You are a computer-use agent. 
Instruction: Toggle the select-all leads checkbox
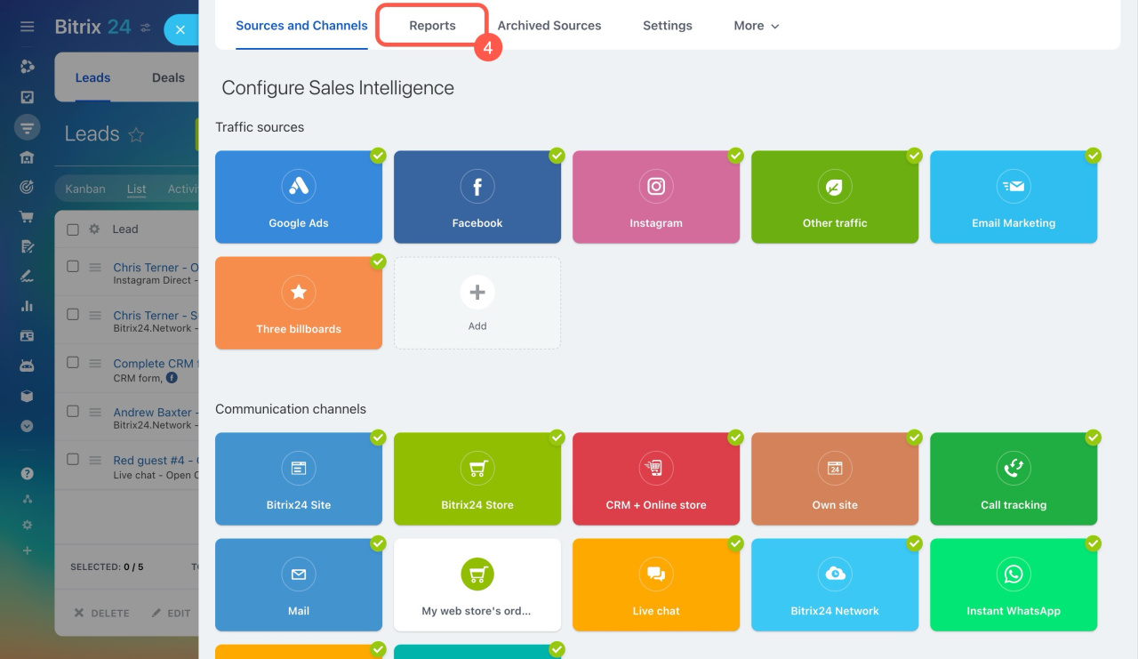pos(73,229)
